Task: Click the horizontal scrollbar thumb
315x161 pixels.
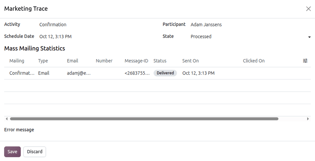Action: pyautogui.click(x=144, y=119)
